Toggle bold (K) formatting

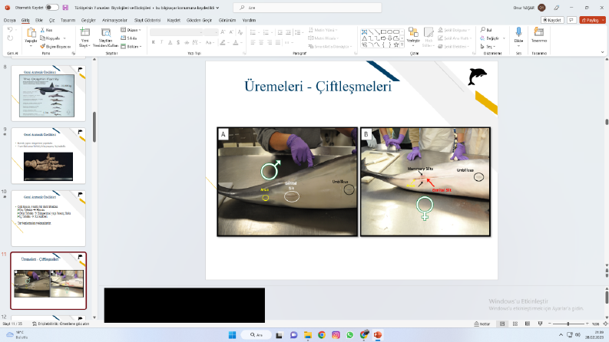point(154,42)
